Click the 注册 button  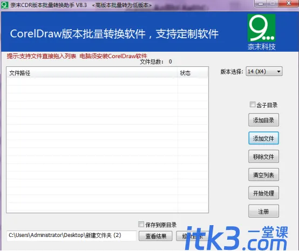(263, 211)
